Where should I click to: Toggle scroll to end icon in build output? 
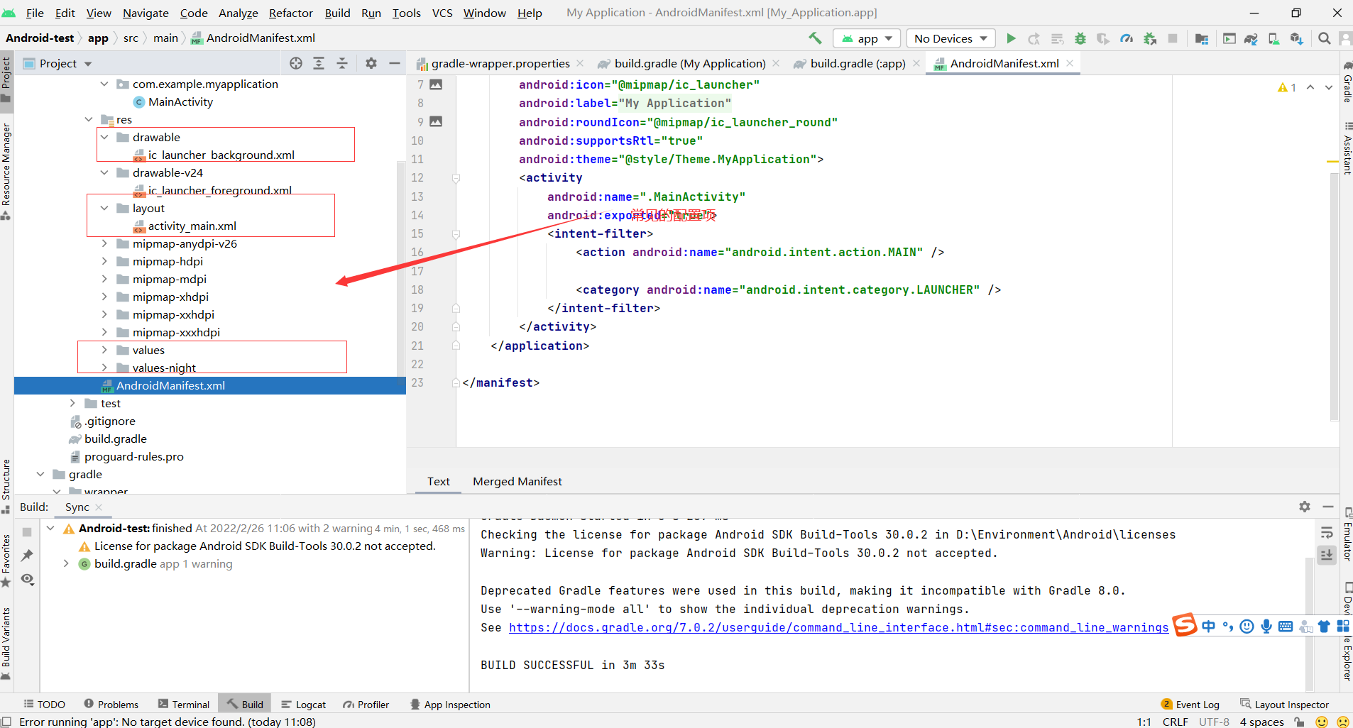point(1326,555)
